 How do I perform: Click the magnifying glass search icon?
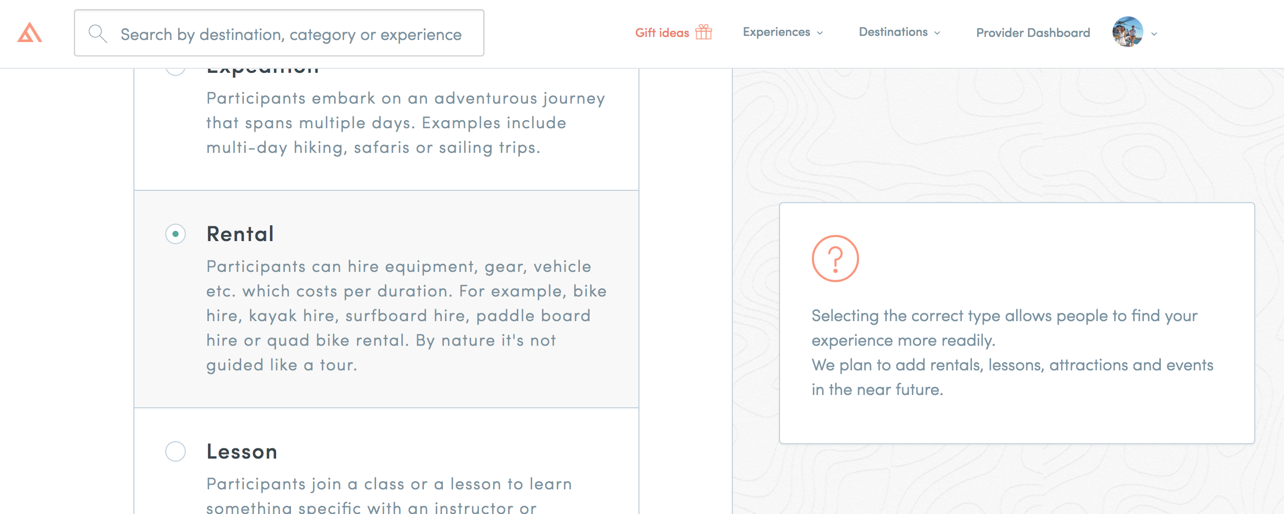tap(97, 33)
